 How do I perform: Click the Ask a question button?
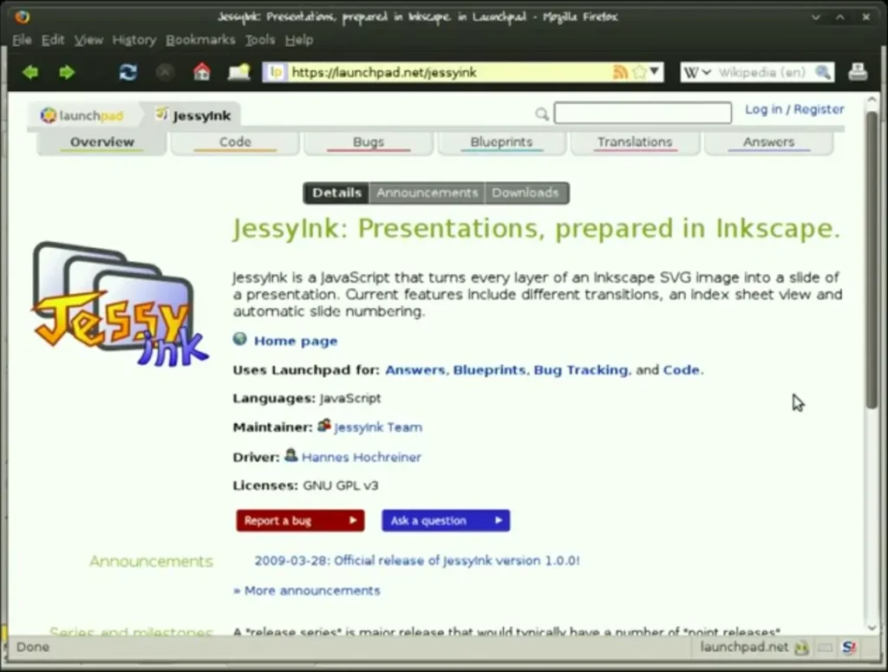[x=446, y=521]
